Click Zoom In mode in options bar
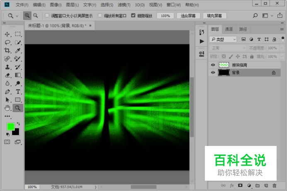 (27, 16)
